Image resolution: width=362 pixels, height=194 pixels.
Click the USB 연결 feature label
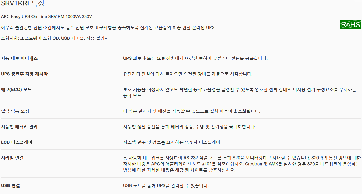10,186
